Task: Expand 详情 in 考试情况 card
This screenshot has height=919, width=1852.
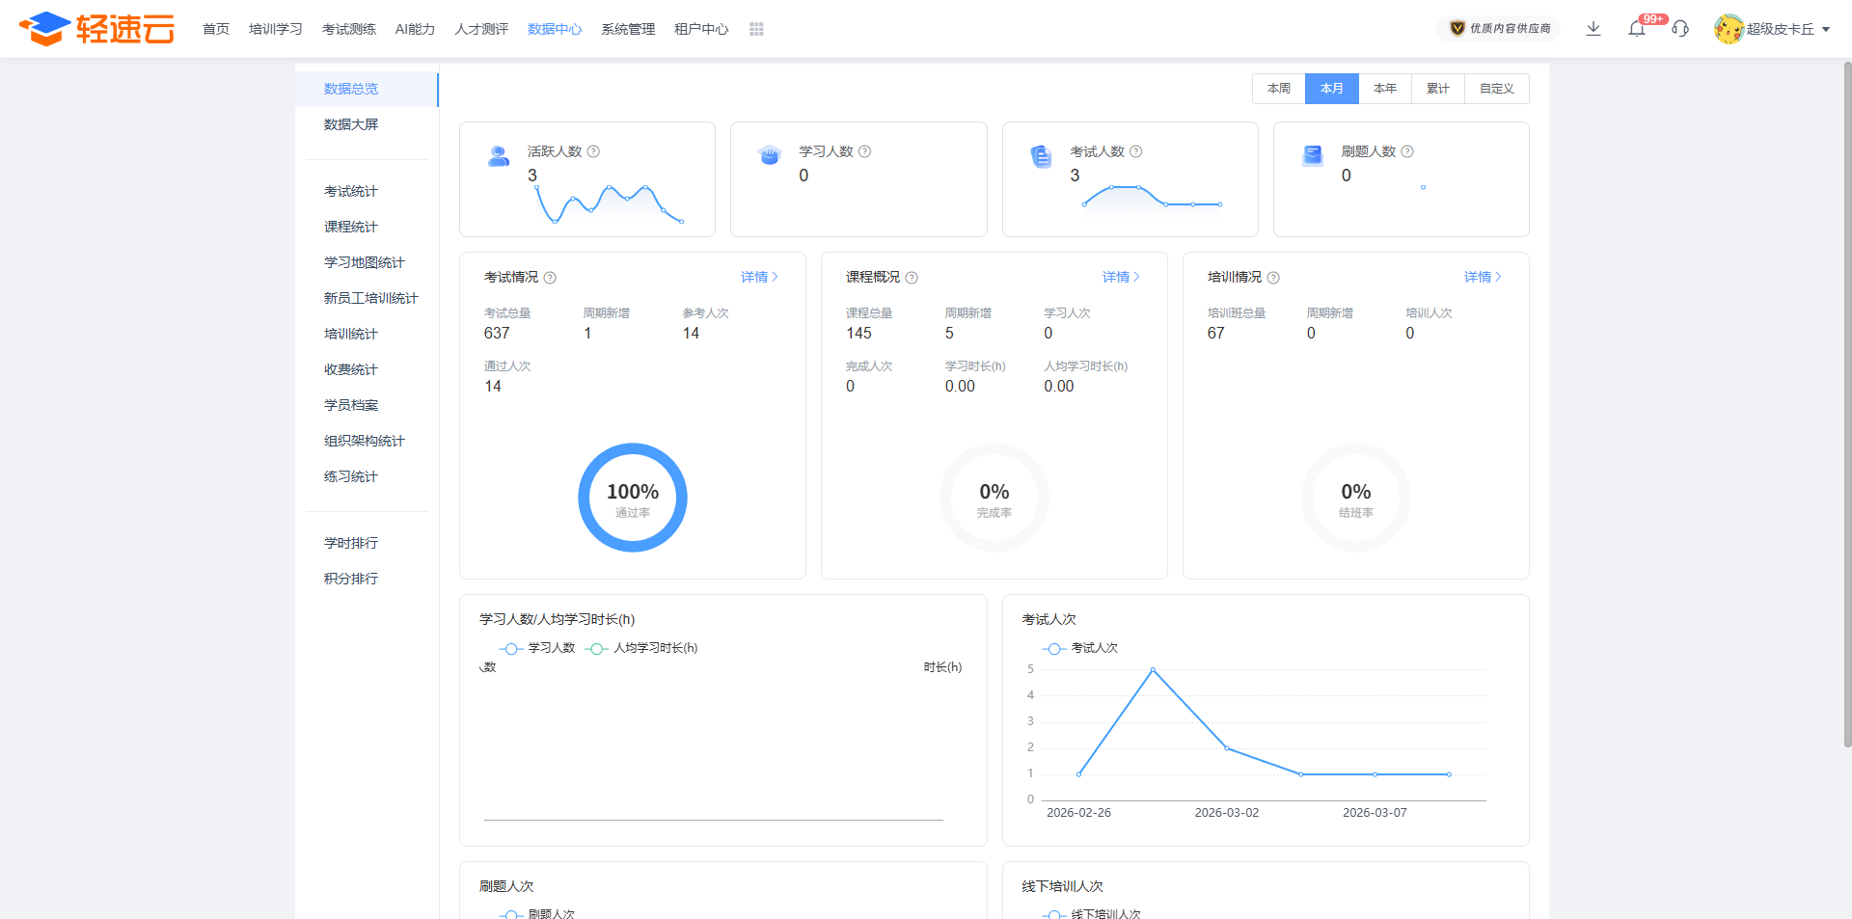Action: (758, 277)
